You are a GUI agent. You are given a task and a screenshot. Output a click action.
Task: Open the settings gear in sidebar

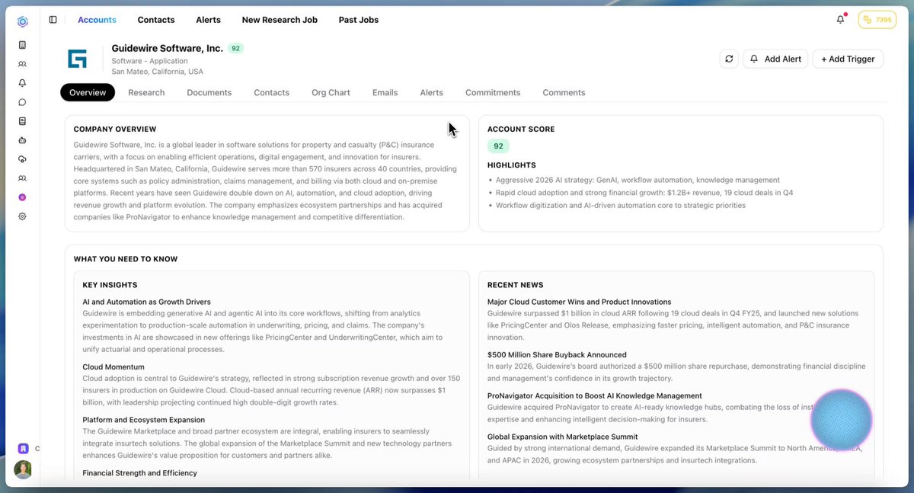click(x=22, y=216)
